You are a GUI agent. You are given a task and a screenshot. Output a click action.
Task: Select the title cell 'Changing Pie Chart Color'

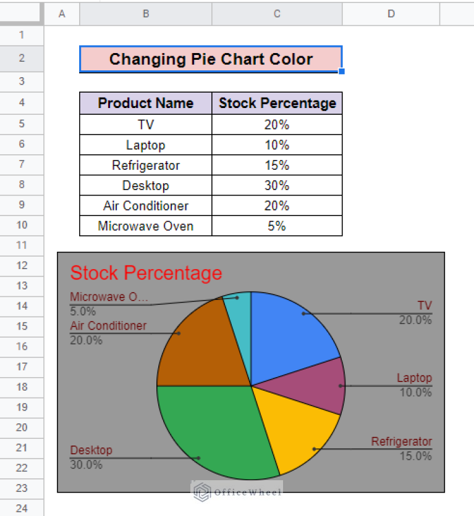pos(210,59)
